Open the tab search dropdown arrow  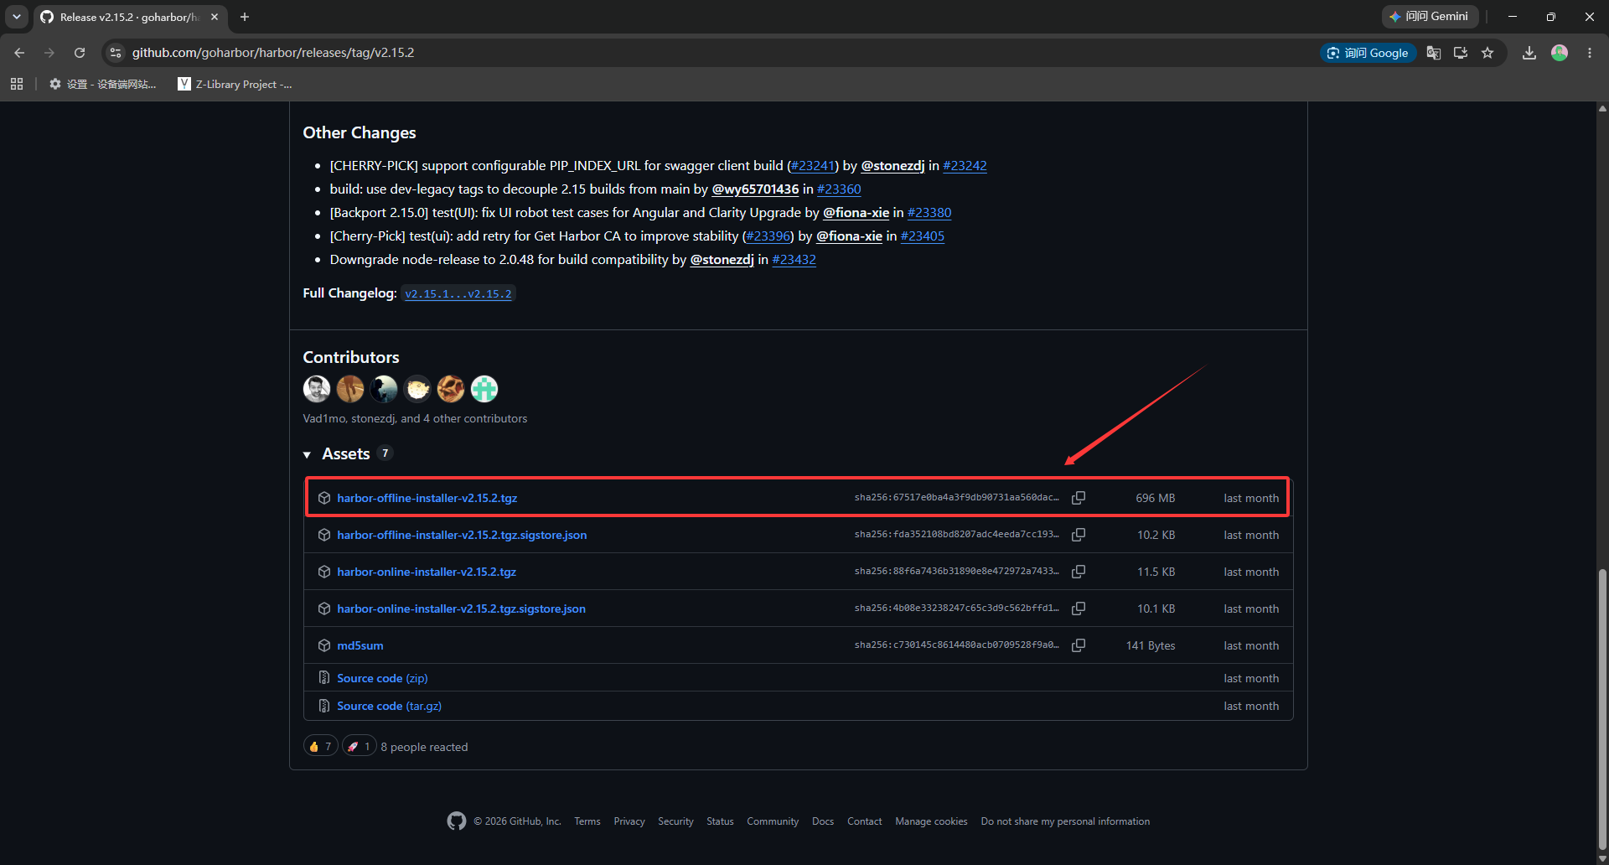pyautogui.click(x=17, y=17)
